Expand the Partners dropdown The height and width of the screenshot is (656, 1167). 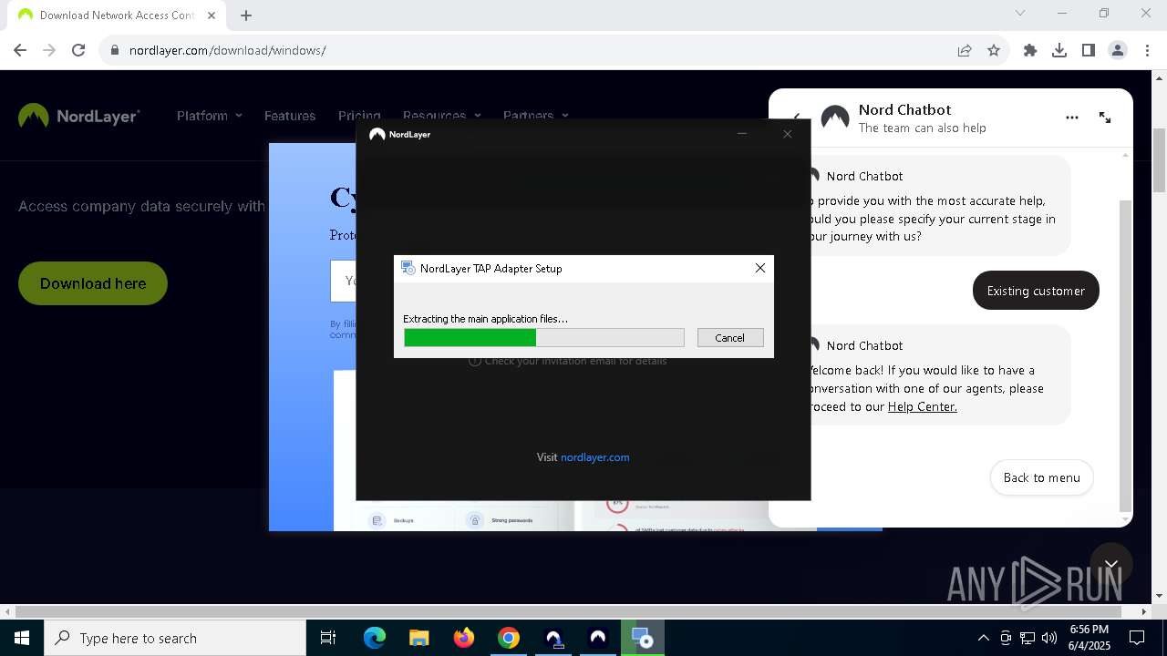pos(535,116)
